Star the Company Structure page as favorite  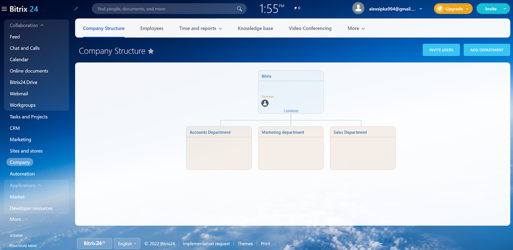[151, 51]
